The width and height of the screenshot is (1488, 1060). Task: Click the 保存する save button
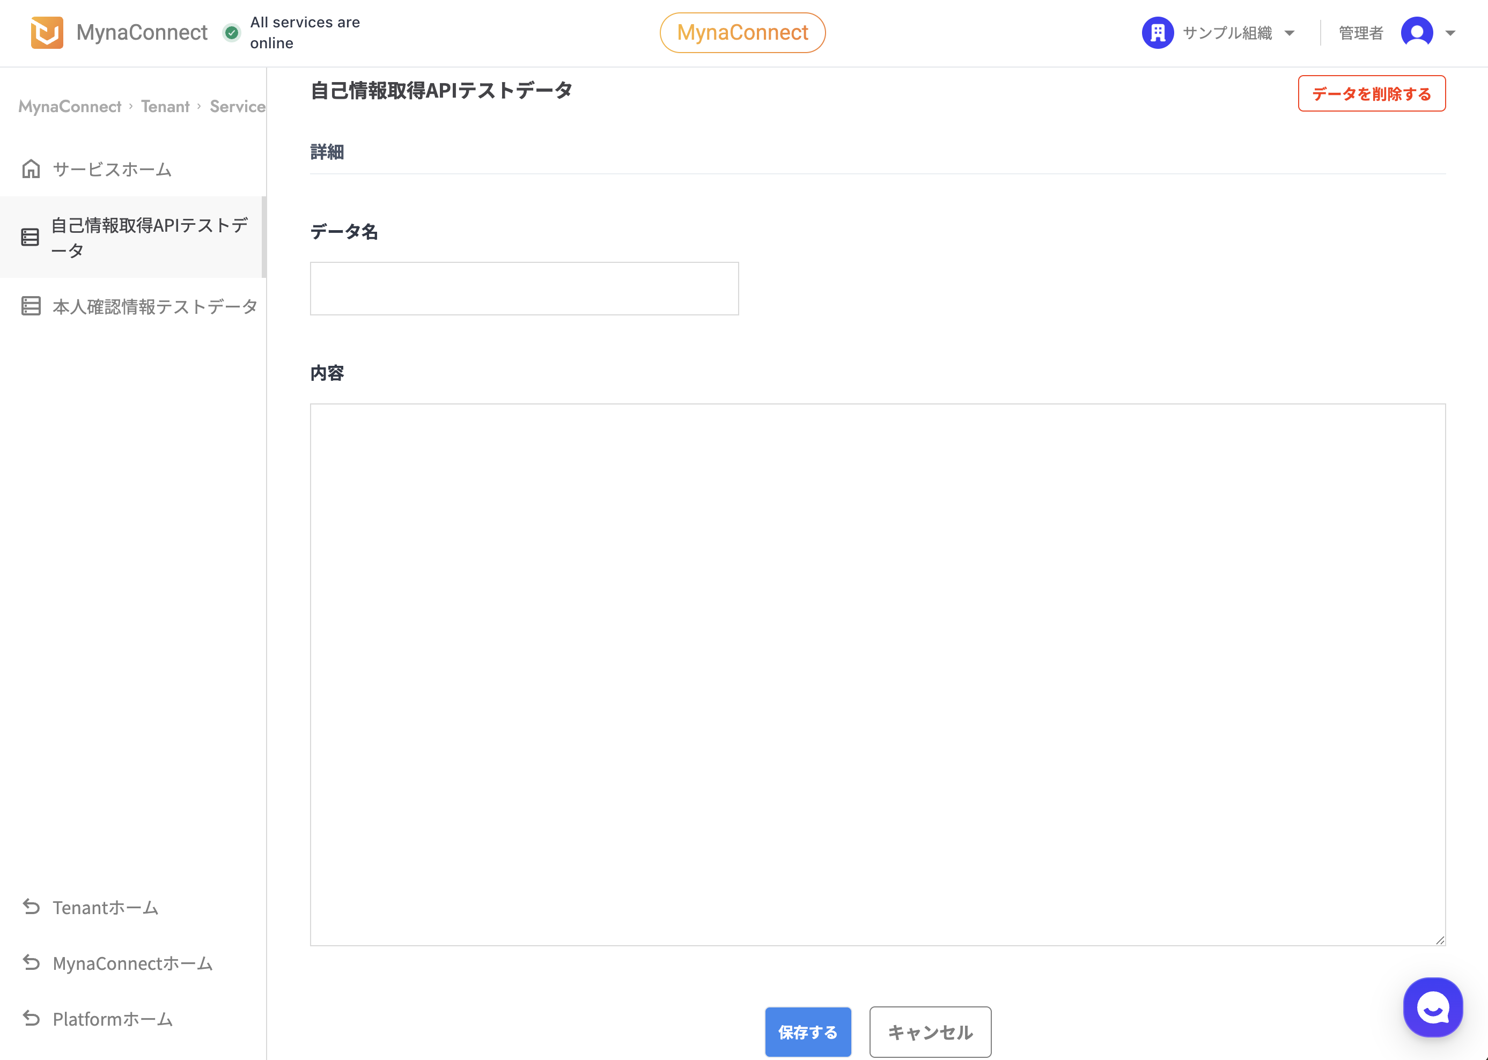[808, 1032]
